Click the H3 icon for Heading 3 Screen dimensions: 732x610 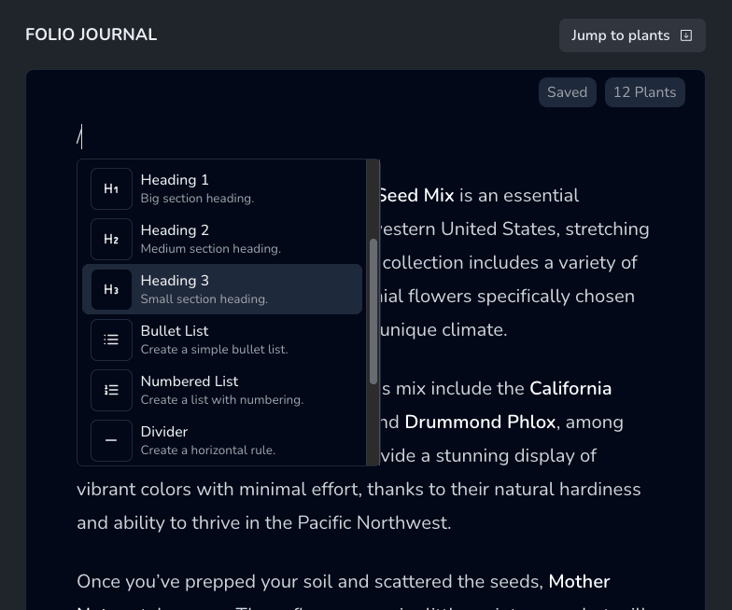click(111, 289)
